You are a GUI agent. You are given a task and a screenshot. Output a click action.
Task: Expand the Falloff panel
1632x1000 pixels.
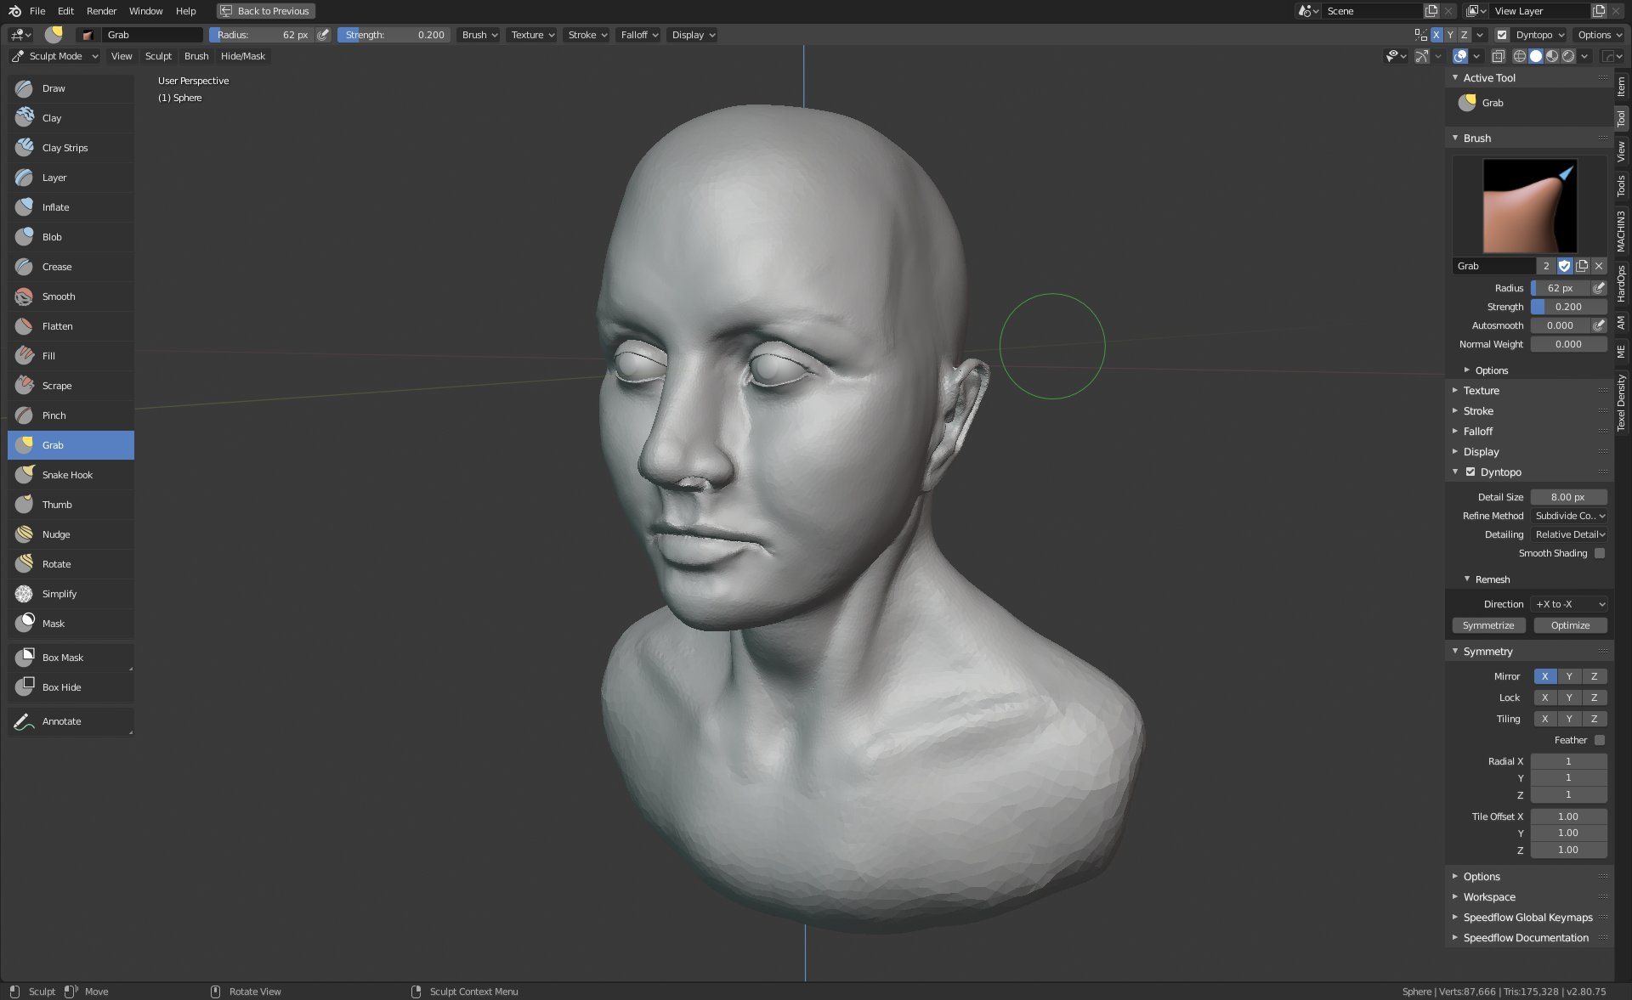(x=1477, y=432)
